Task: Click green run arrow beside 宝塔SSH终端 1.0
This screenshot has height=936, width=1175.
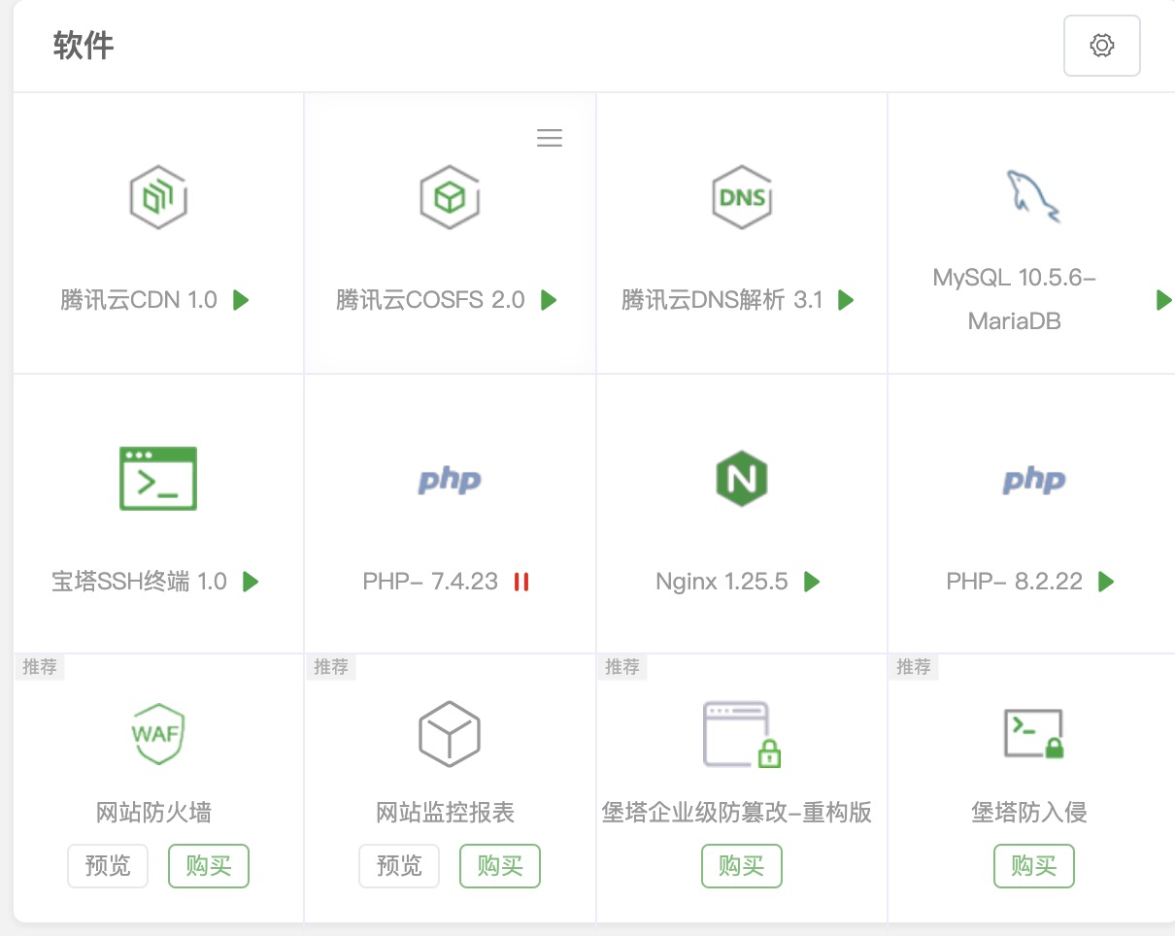Action: click(x=251, y=582)
